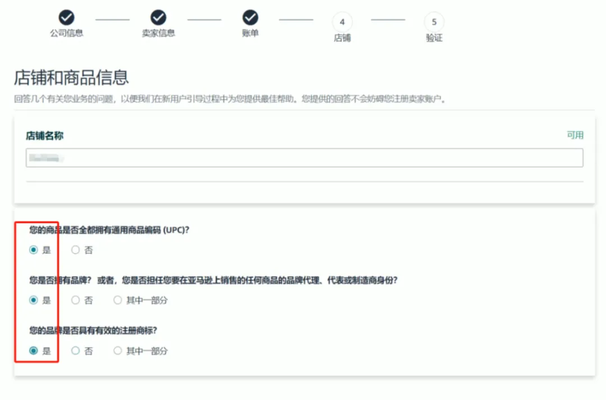Open step 4 店铺 circle indicator

pos(342,21)
